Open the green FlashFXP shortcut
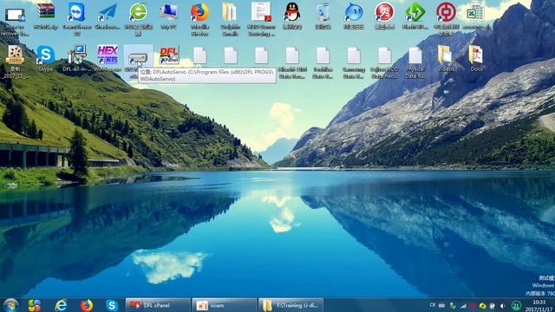555x312 pixels. point(415,16)
